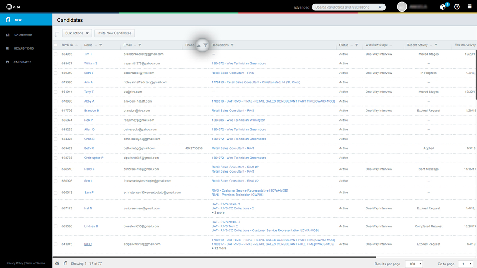Go to Candidates in the sidebar
This screenshot has height=268, width=477.
[22, 62]
